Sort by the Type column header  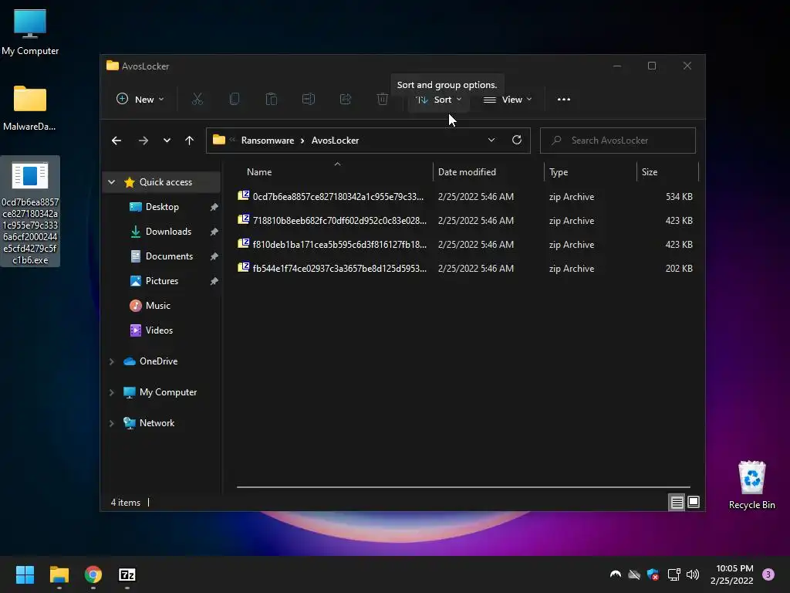click(x=590, y=172)
